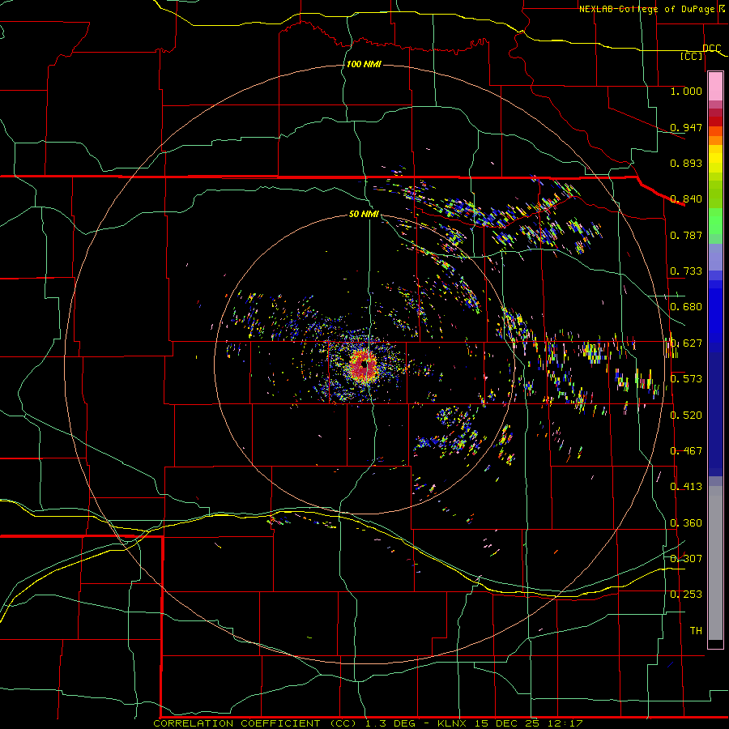
Task: Click the 0.787 color scale label
Action: click(x=686, y=235)
